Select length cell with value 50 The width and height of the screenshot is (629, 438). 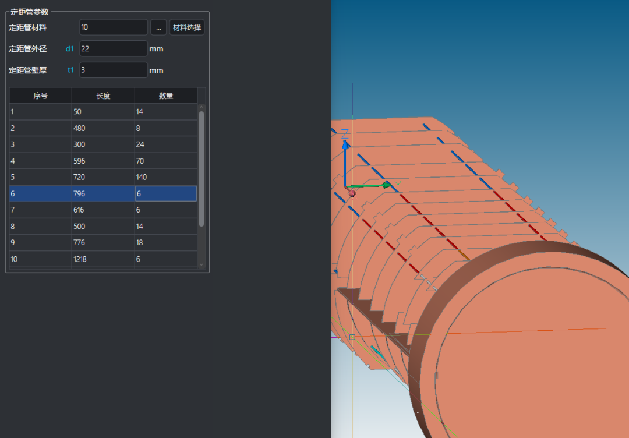tap(103, 111)
